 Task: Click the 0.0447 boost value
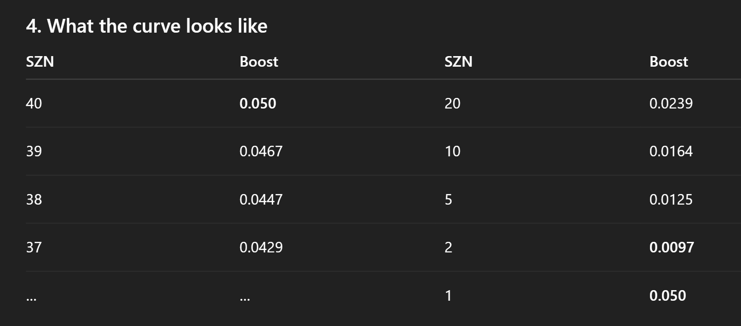click(x=261, y=200)
